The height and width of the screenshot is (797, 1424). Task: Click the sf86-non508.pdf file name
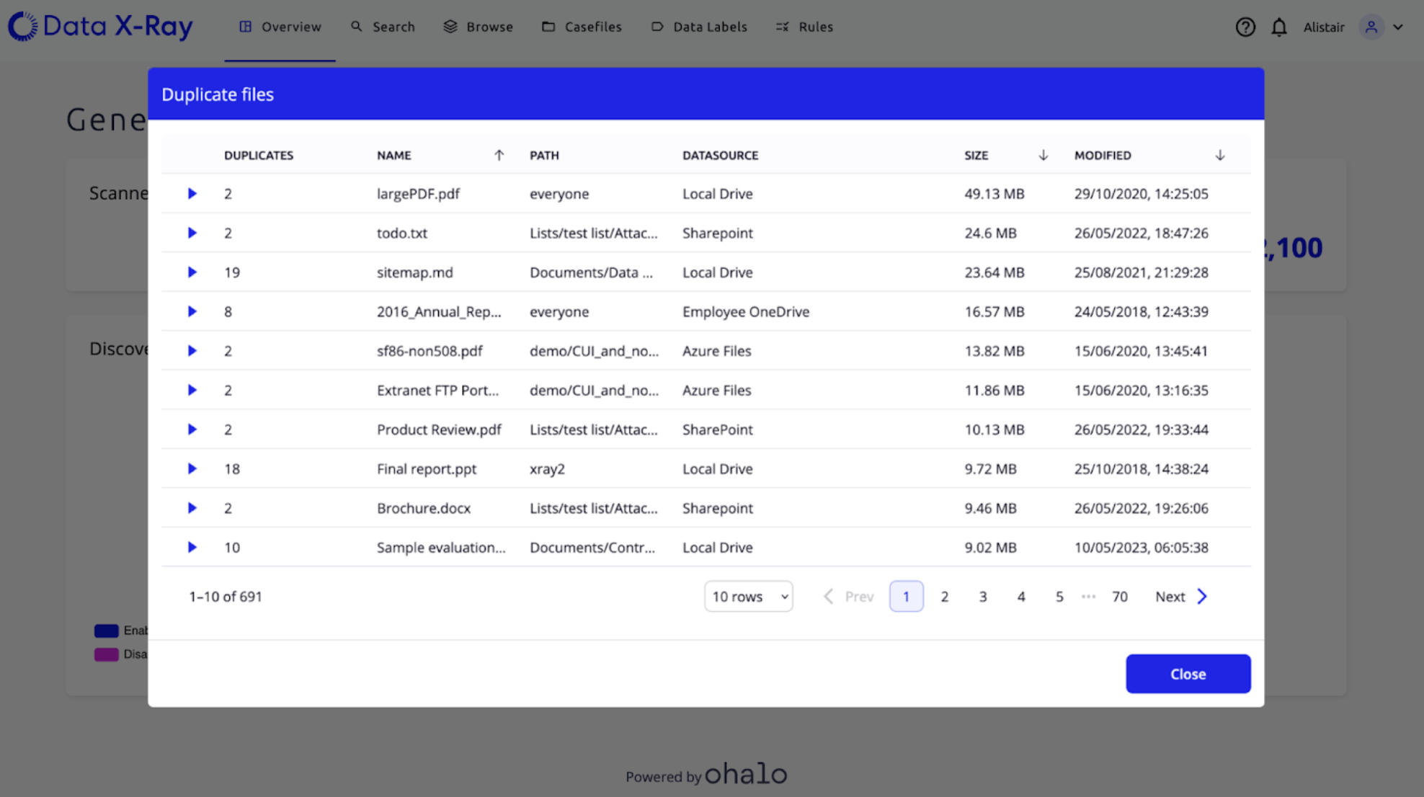pos(430,351)
